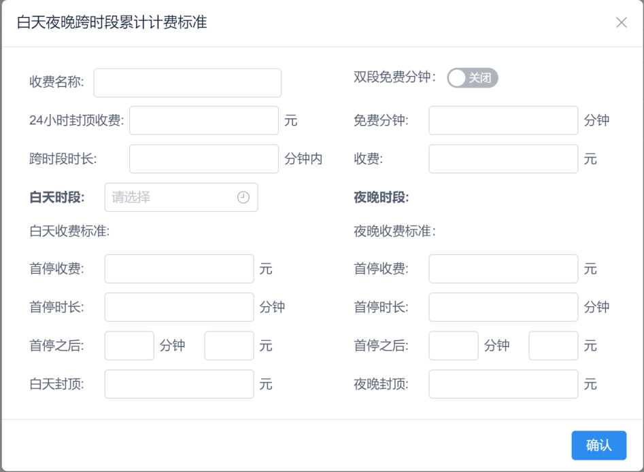The height and width of the screenshot is (472, 644).
Task: Select the 免费分钟 input field
Action: 503,121
